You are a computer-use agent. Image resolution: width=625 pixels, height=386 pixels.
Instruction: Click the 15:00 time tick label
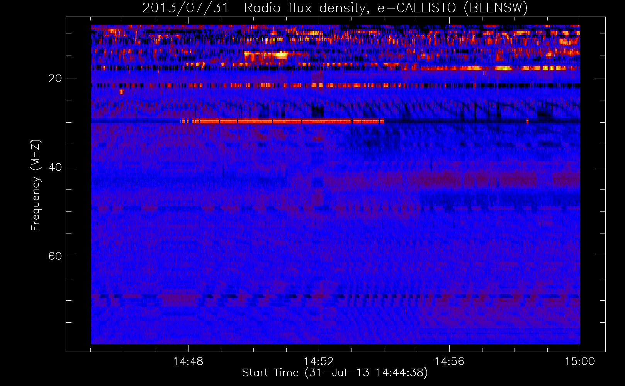point(580,362)
